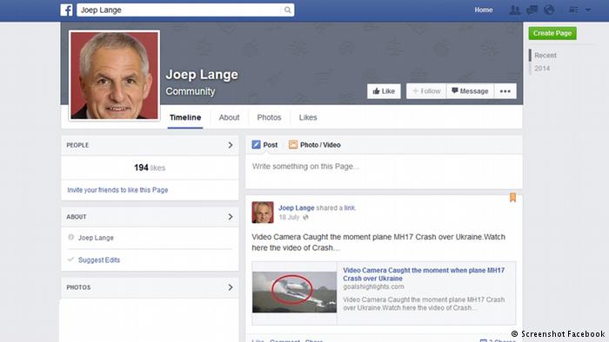Click the public globe icon beside 18 July

click(x=305, y=217)
